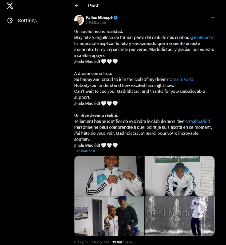Click the X logo icon

10,6
